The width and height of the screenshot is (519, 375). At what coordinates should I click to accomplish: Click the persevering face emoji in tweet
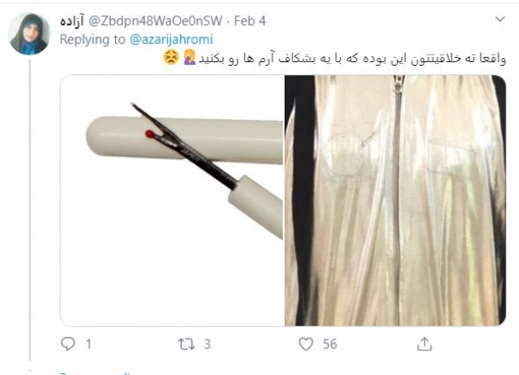pos(171,58)
